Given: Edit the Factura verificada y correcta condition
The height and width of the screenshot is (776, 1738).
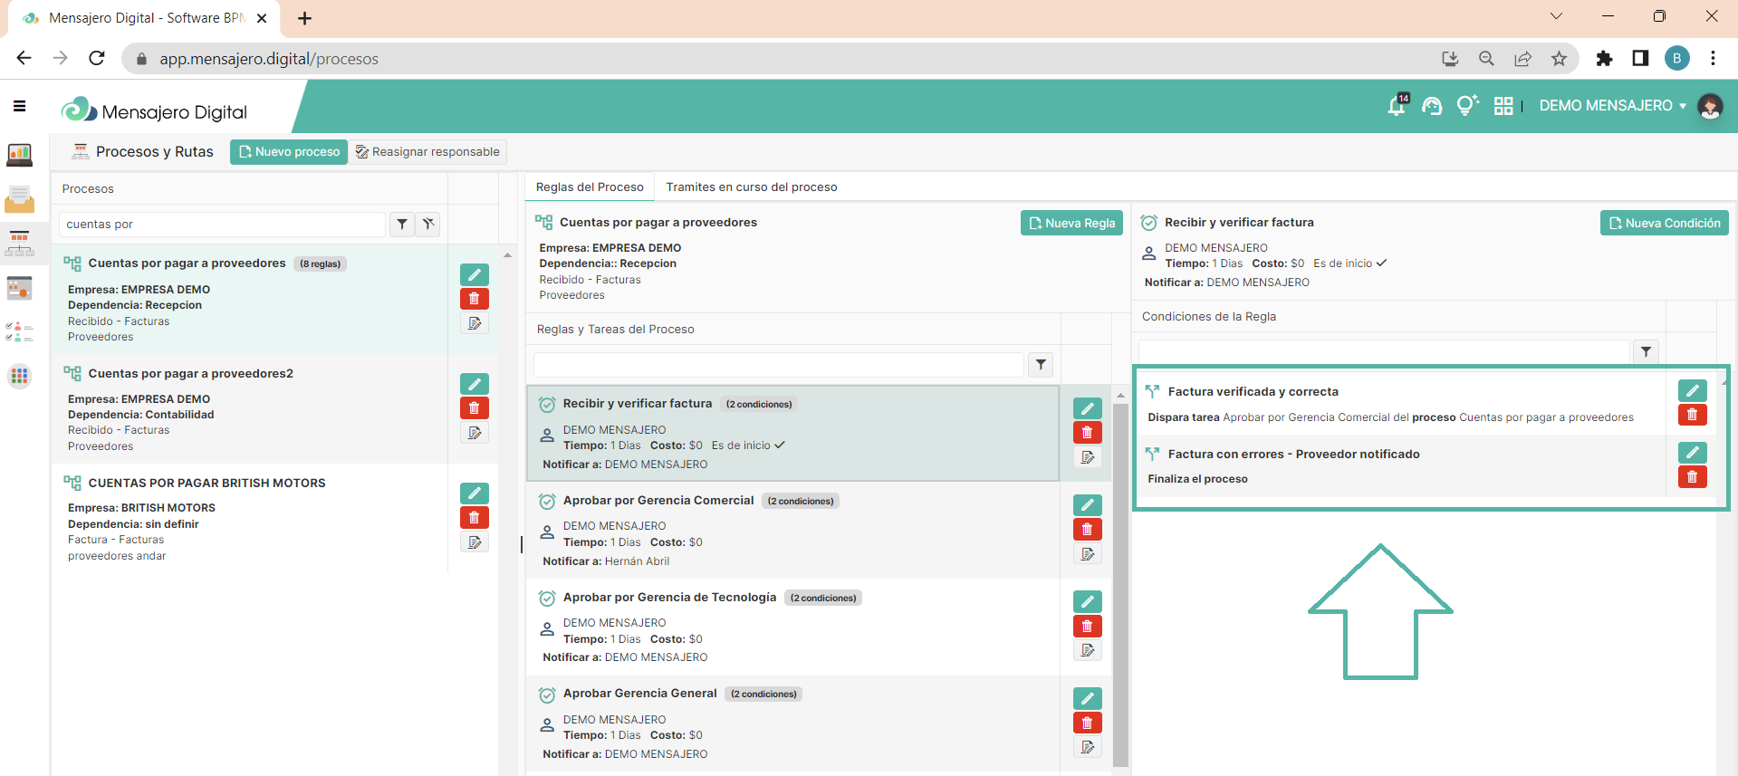Looking at the screenshot, I should (x=1692, y=390).
